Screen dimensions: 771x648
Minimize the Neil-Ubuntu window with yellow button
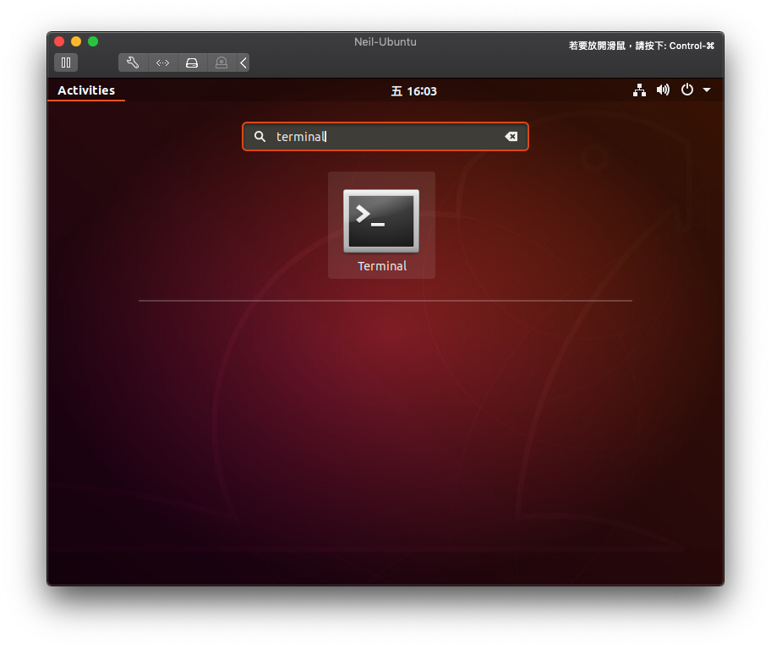click(x=76, y=41)
